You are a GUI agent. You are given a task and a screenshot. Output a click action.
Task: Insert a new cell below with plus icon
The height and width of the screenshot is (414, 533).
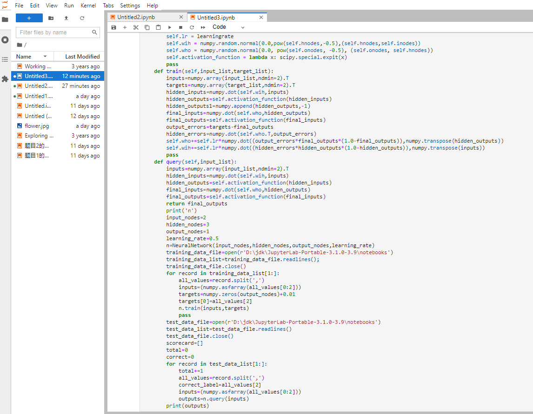click(x=125, y=27)
